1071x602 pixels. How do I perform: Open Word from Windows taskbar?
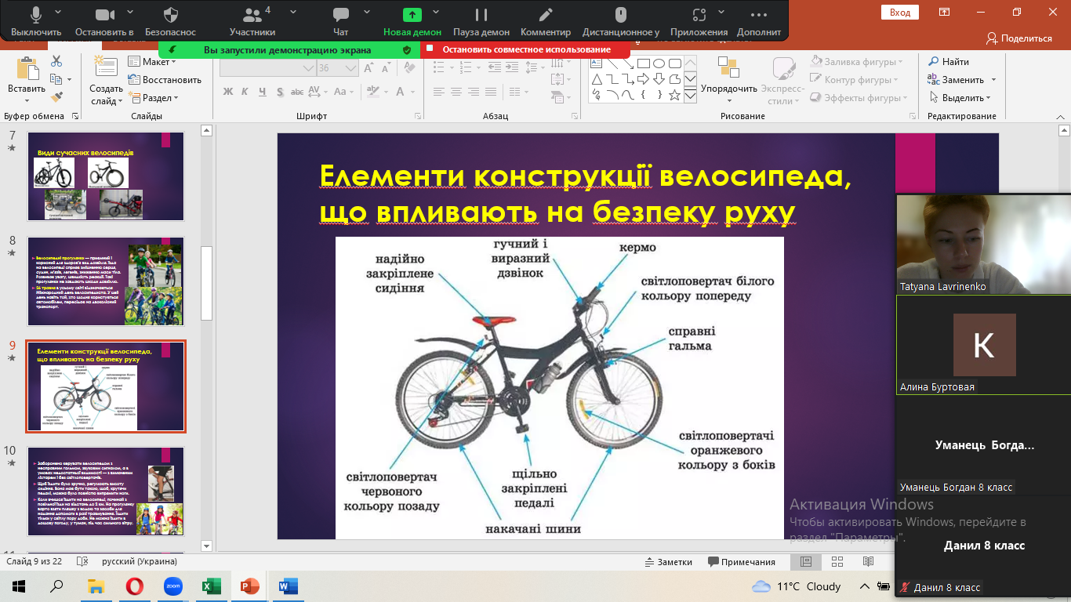(x=288, y=586)
